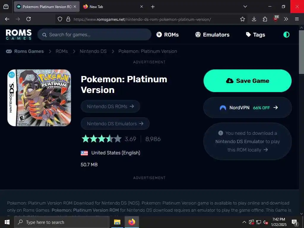Toggle dark/light theme switch

pyautogui.click(x=286, y=34)
